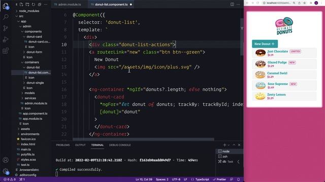This screenshot has height=182, width=325.
Task: Click the browser share icon
Action: pos(299,3)
